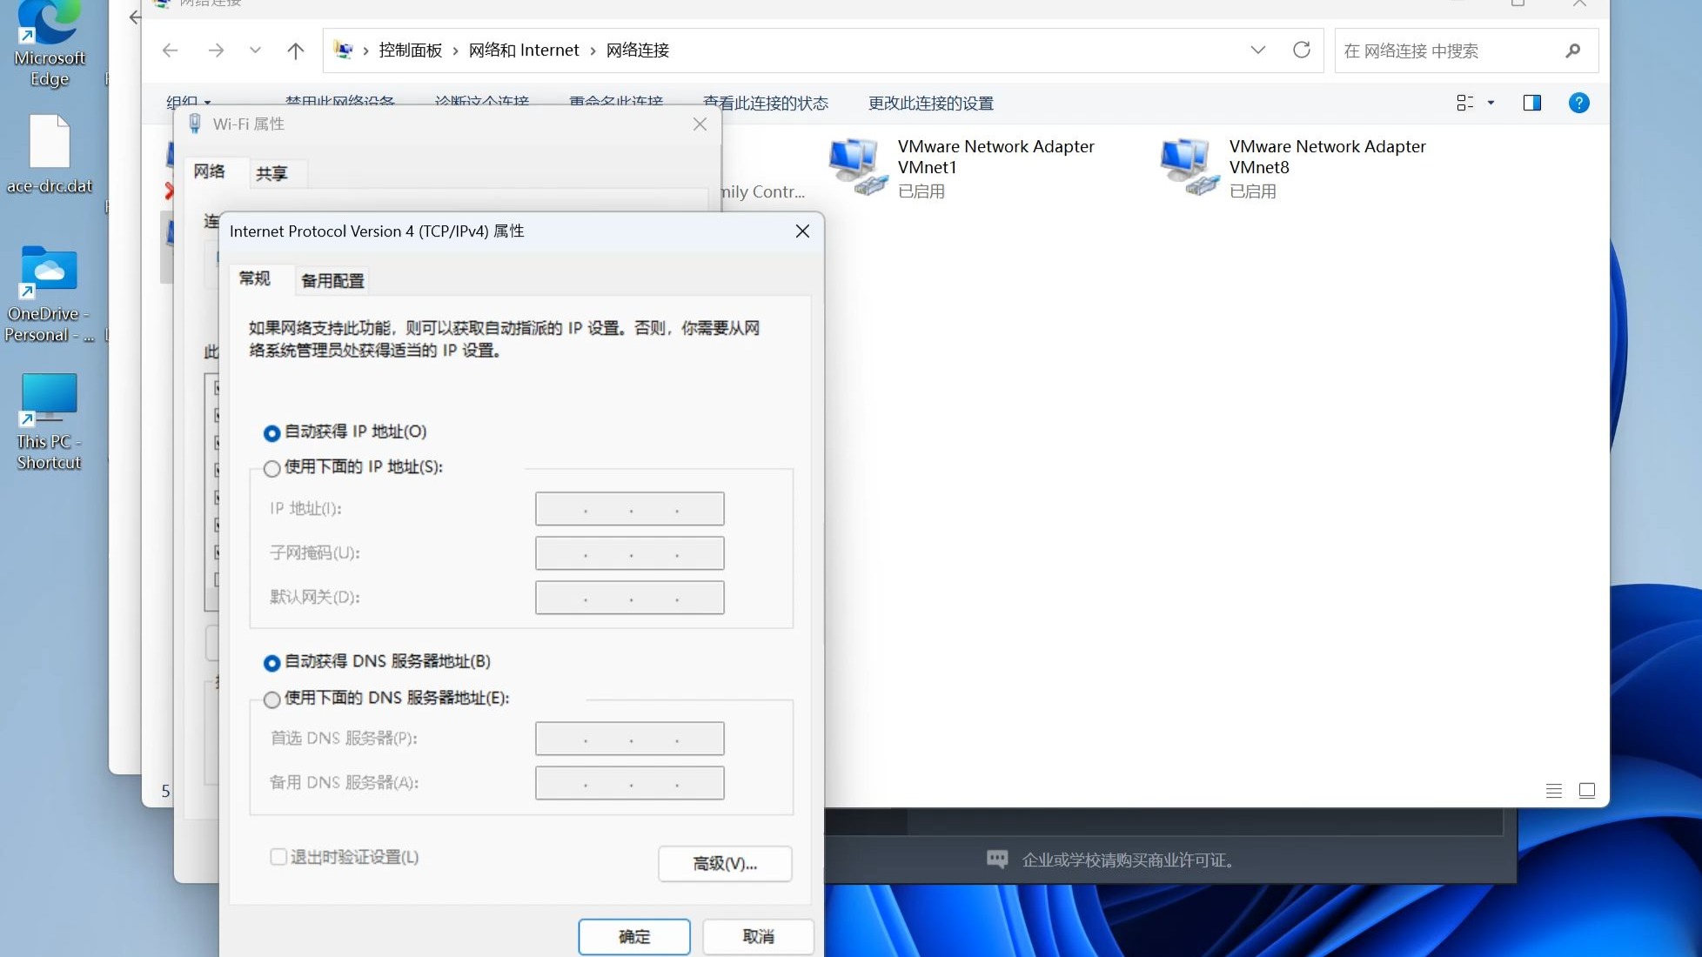The height and width of the screenshot is (957, 1702).
Task: Click the 高级(V) button
Action: click(x=725, y=863)
